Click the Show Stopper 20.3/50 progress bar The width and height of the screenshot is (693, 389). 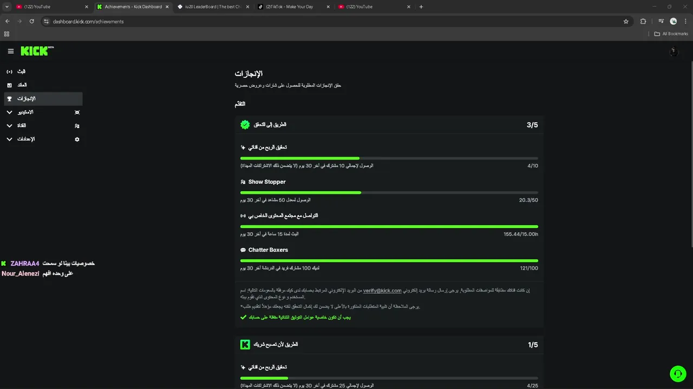coord(389,192)
